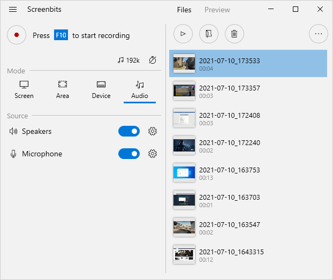Viewport: 333px width, 280px height.
Task: Open the hamburger menu
Action: tap(13, 9)
